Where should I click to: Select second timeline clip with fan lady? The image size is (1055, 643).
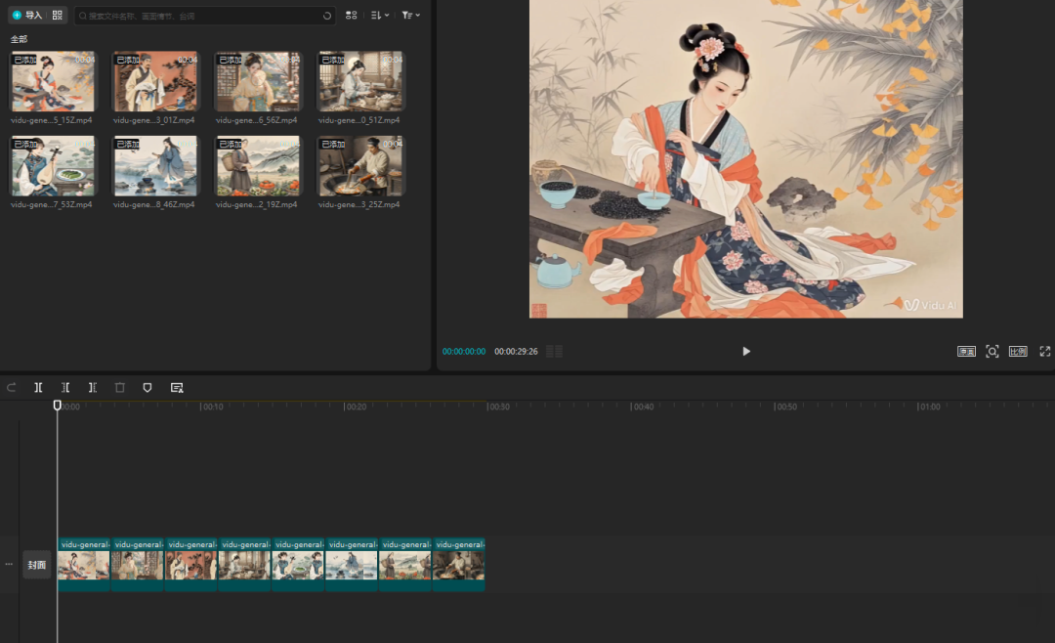click(138, 564)
